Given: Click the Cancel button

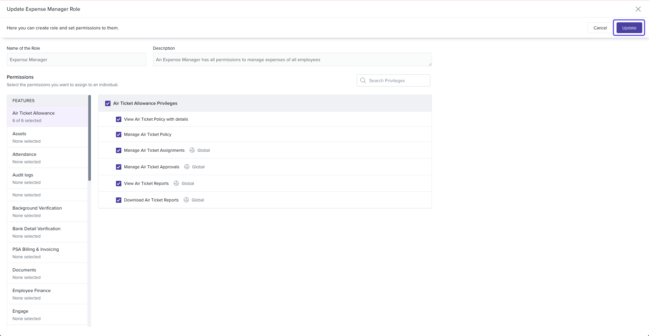Looking at the screenshot, I should click(600, 28).
